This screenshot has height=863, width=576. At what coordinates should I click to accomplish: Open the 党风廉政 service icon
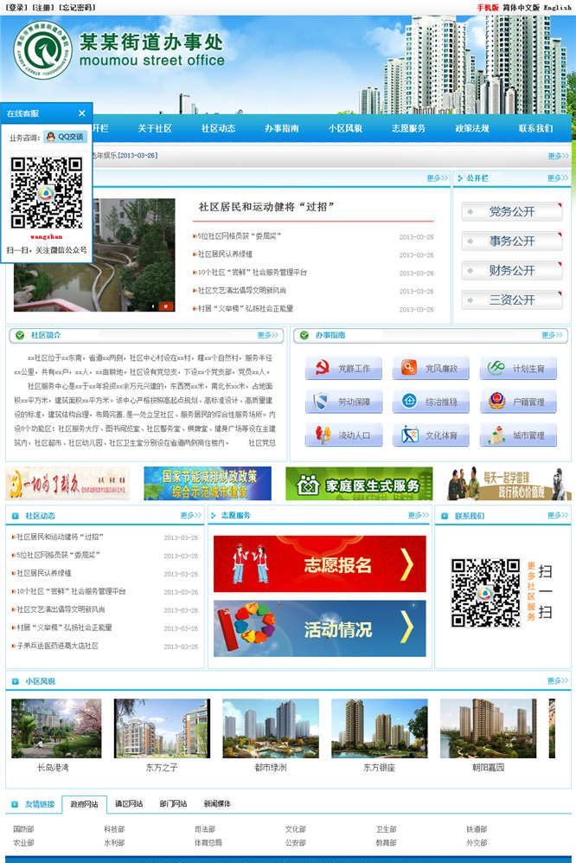tap(408, 369)
